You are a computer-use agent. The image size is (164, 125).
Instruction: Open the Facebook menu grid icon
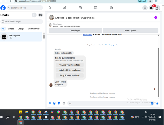tap(145, 8)
